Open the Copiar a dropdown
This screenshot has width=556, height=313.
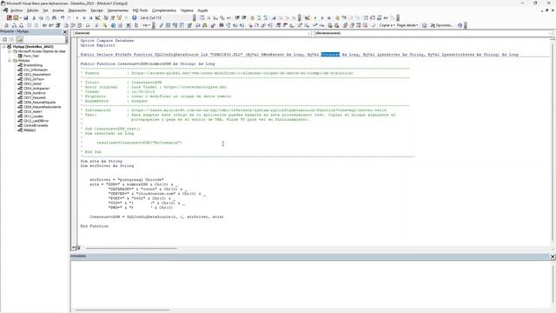[387, 25]
